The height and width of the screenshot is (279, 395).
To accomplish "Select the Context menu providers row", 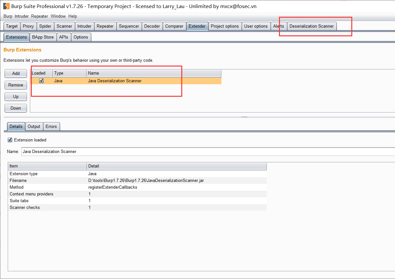I will (x=137, y=194).
